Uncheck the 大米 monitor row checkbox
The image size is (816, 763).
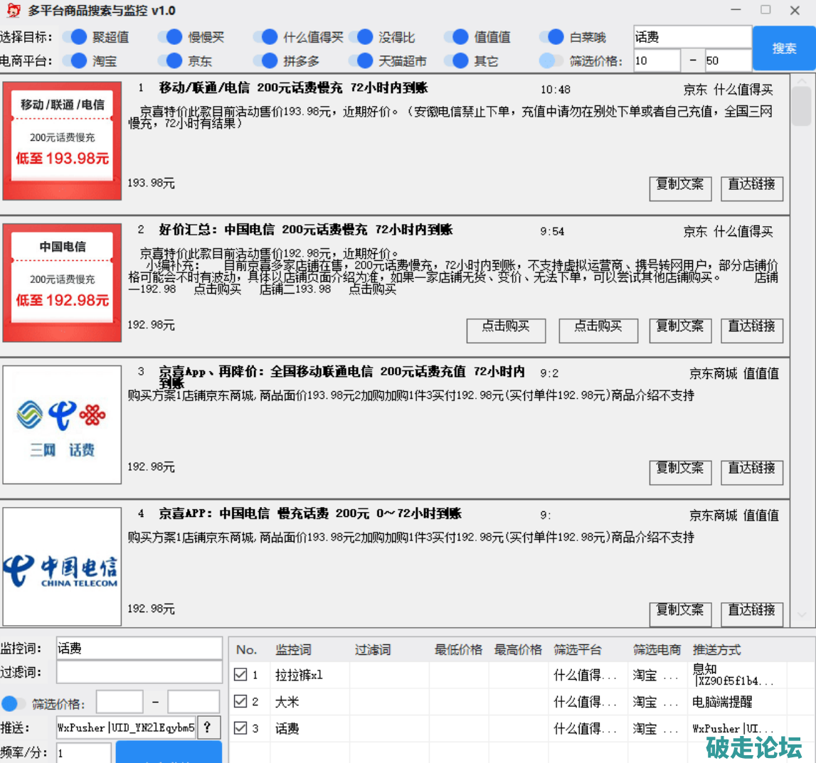click(x=240, y=702)
